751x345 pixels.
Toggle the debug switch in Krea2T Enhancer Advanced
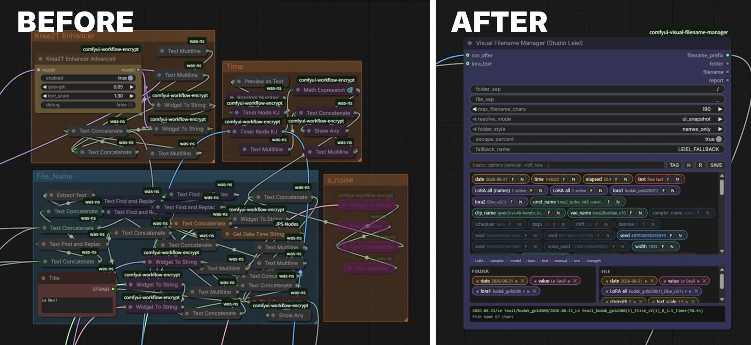click(131, 105)
